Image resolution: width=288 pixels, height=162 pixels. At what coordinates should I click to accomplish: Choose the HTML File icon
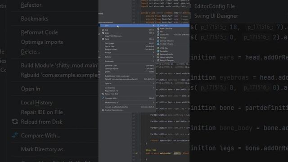(x=158, y=48)
